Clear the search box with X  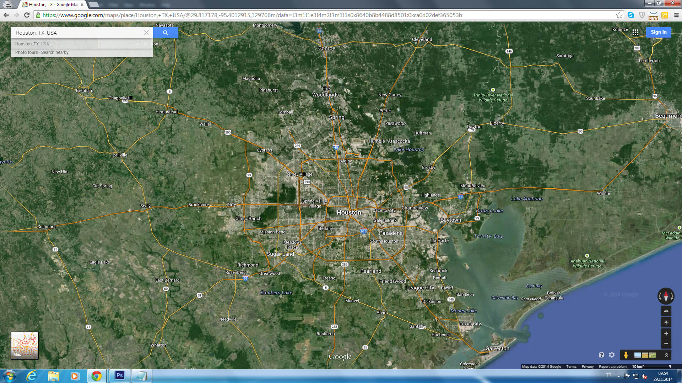(x=146, y=33)
